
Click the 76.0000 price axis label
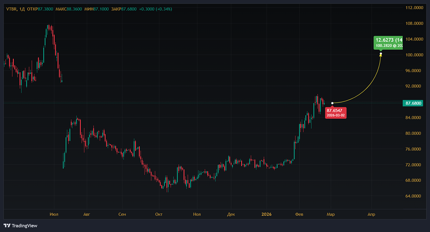(x=414, y=149)
